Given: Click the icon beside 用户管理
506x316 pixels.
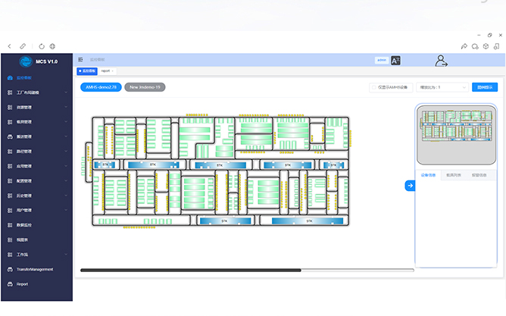Looking at the screenshot, I should coord(10,210).
